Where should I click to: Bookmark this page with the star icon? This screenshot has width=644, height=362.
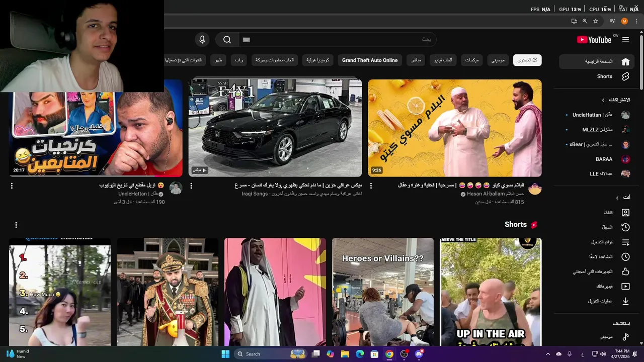tap(596, 21)
